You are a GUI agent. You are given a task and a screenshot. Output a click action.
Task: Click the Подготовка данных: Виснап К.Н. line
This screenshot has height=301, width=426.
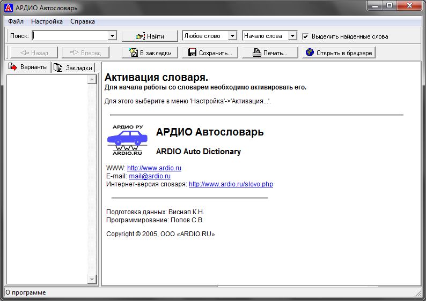[x=155, y=212]
